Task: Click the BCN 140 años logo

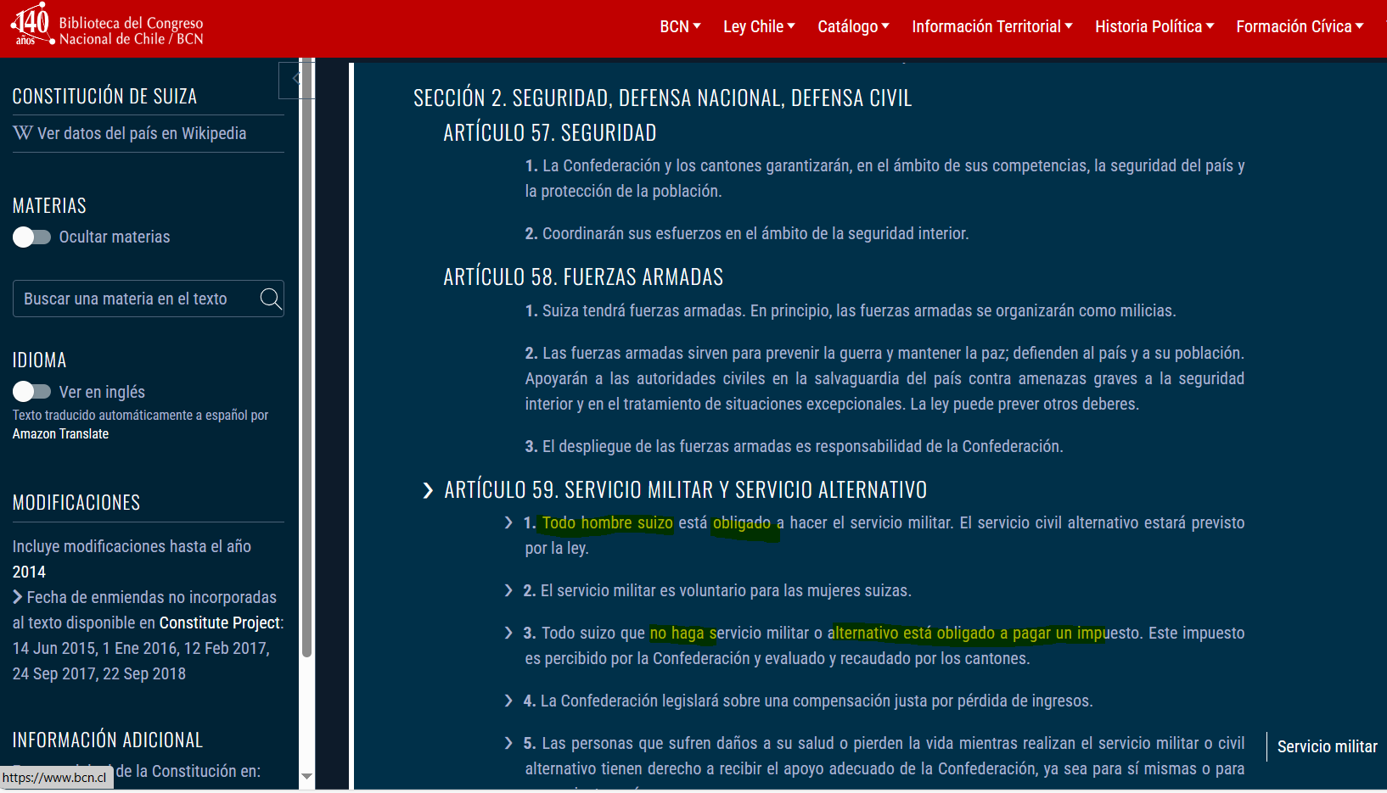Action: point(32,24)
